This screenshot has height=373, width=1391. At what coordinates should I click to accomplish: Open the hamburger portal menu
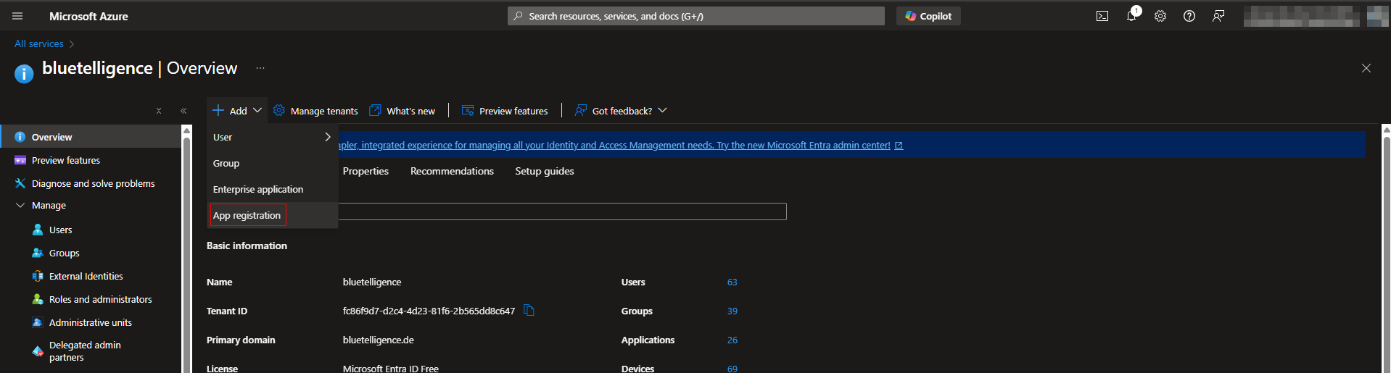pyautogui.click(x=17, y=16)
